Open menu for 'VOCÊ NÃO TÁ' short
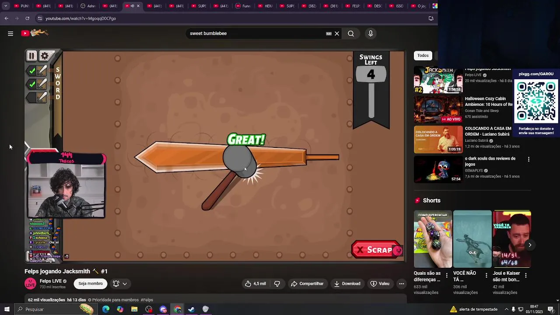The width and height of the screenshot is (560, 315). click(486, 275)
